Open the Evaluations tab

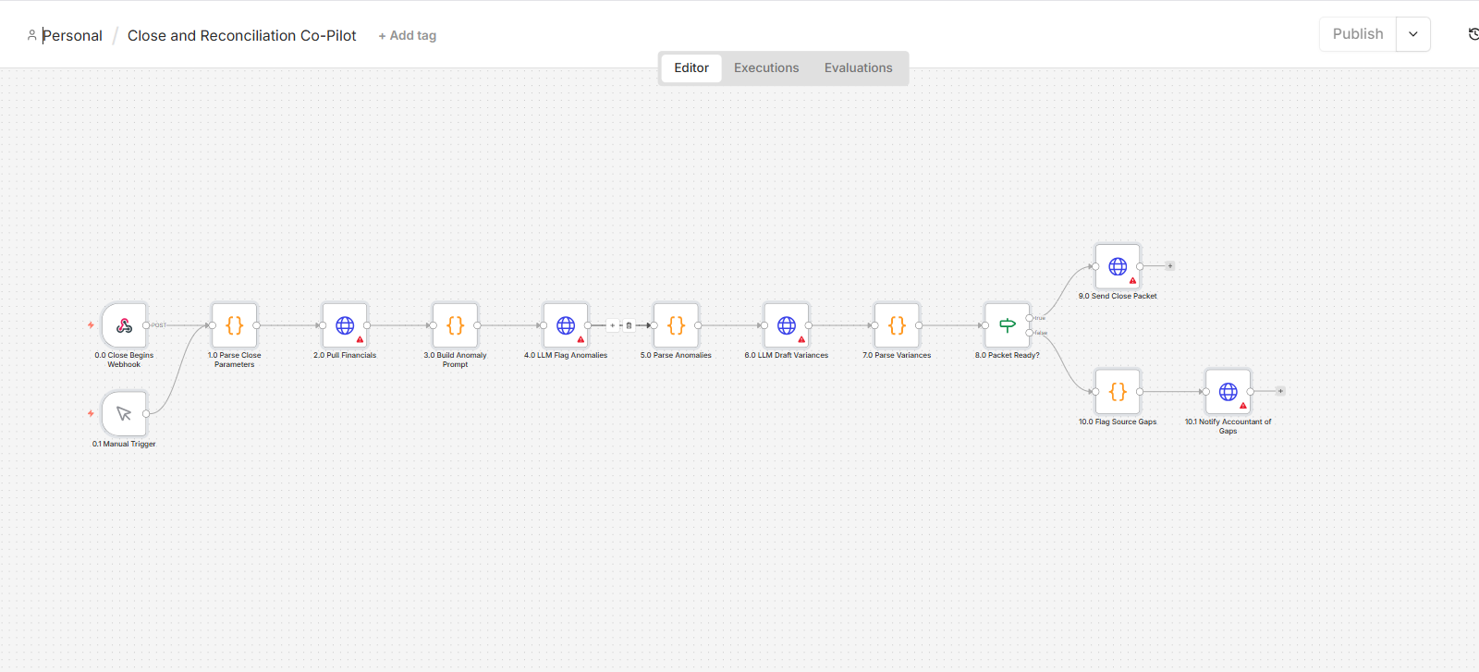[859, 67]
